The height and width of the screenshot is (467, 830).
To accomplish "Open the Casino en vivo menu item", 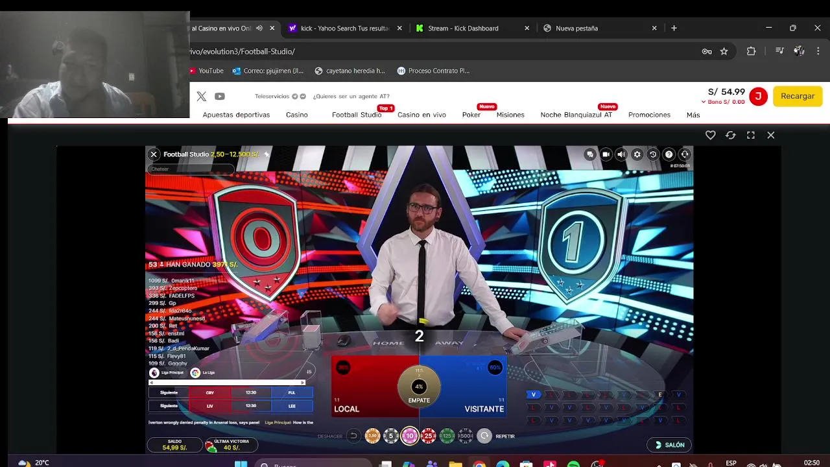I will click(x=421, y=115).
